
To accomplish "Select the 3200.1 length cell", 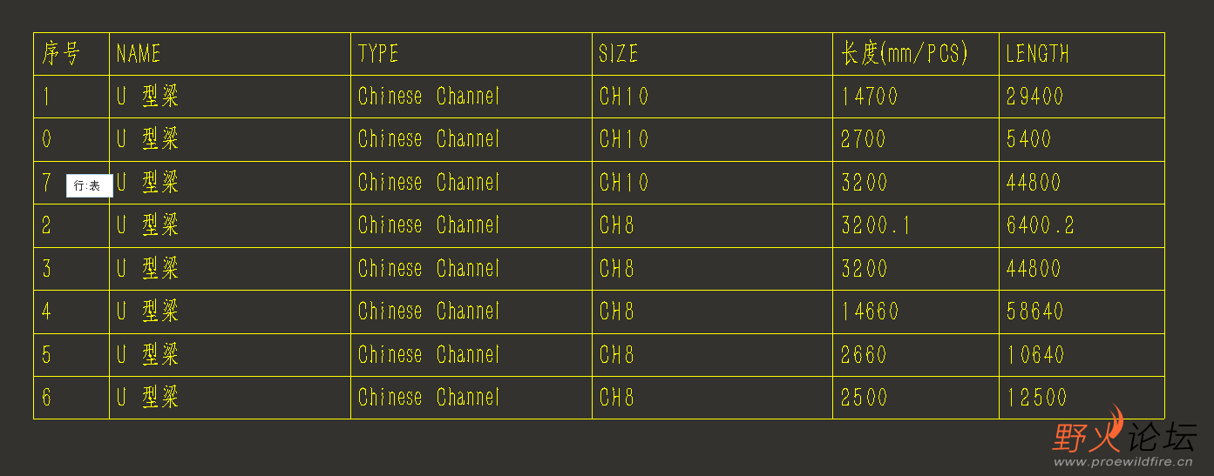I will [916, 226].
